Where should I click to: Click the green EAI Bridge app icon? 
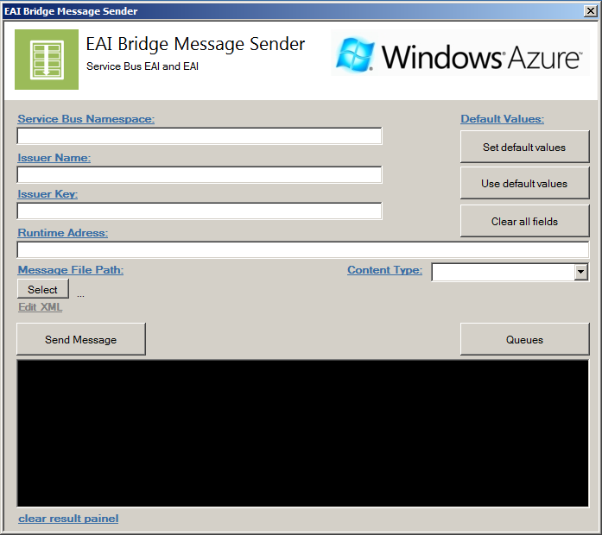pos(47,59)
